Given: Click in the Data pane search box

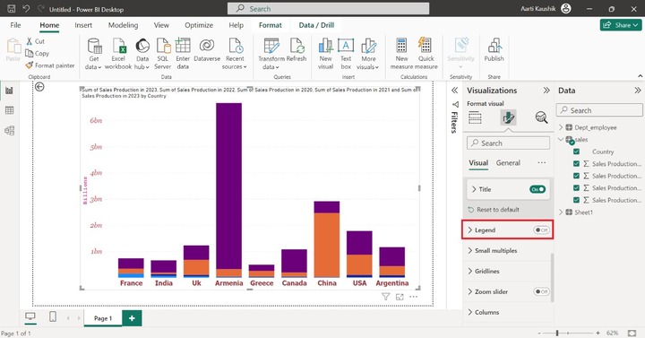Looking at the screenshot, I should coord(599,110).
